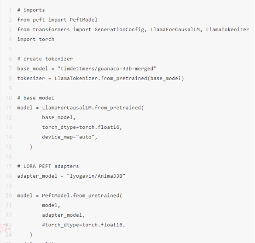Click line number 18 in the gutter
The height and width of the screenshot is (243, 255).
tap(9, 176)
